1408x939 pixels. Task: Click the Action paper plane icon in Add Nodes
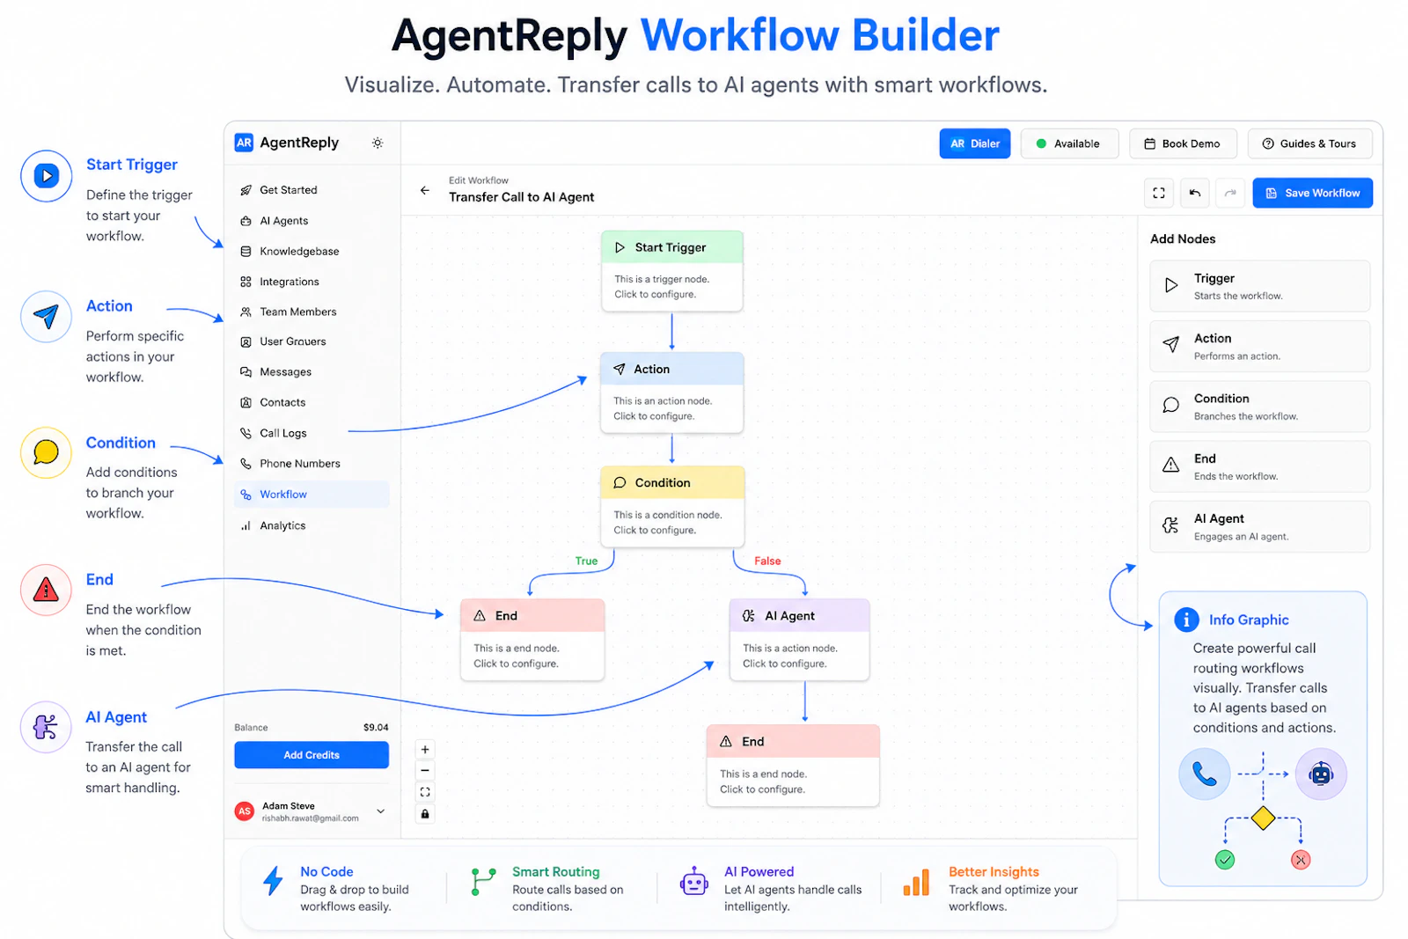tap(1171, 345)
